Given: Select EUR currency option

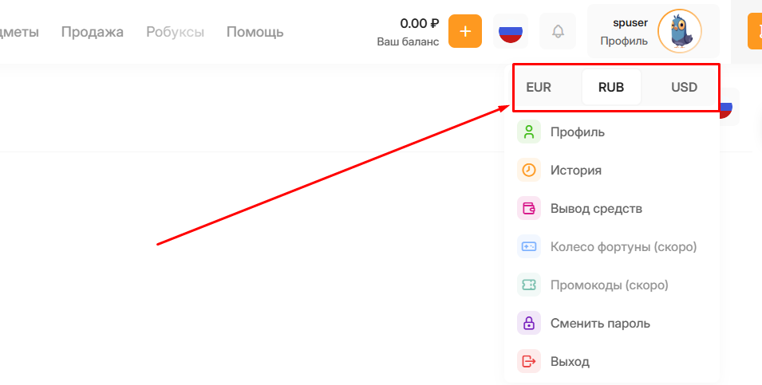Looking at the screenshot, I should point(539,88).
